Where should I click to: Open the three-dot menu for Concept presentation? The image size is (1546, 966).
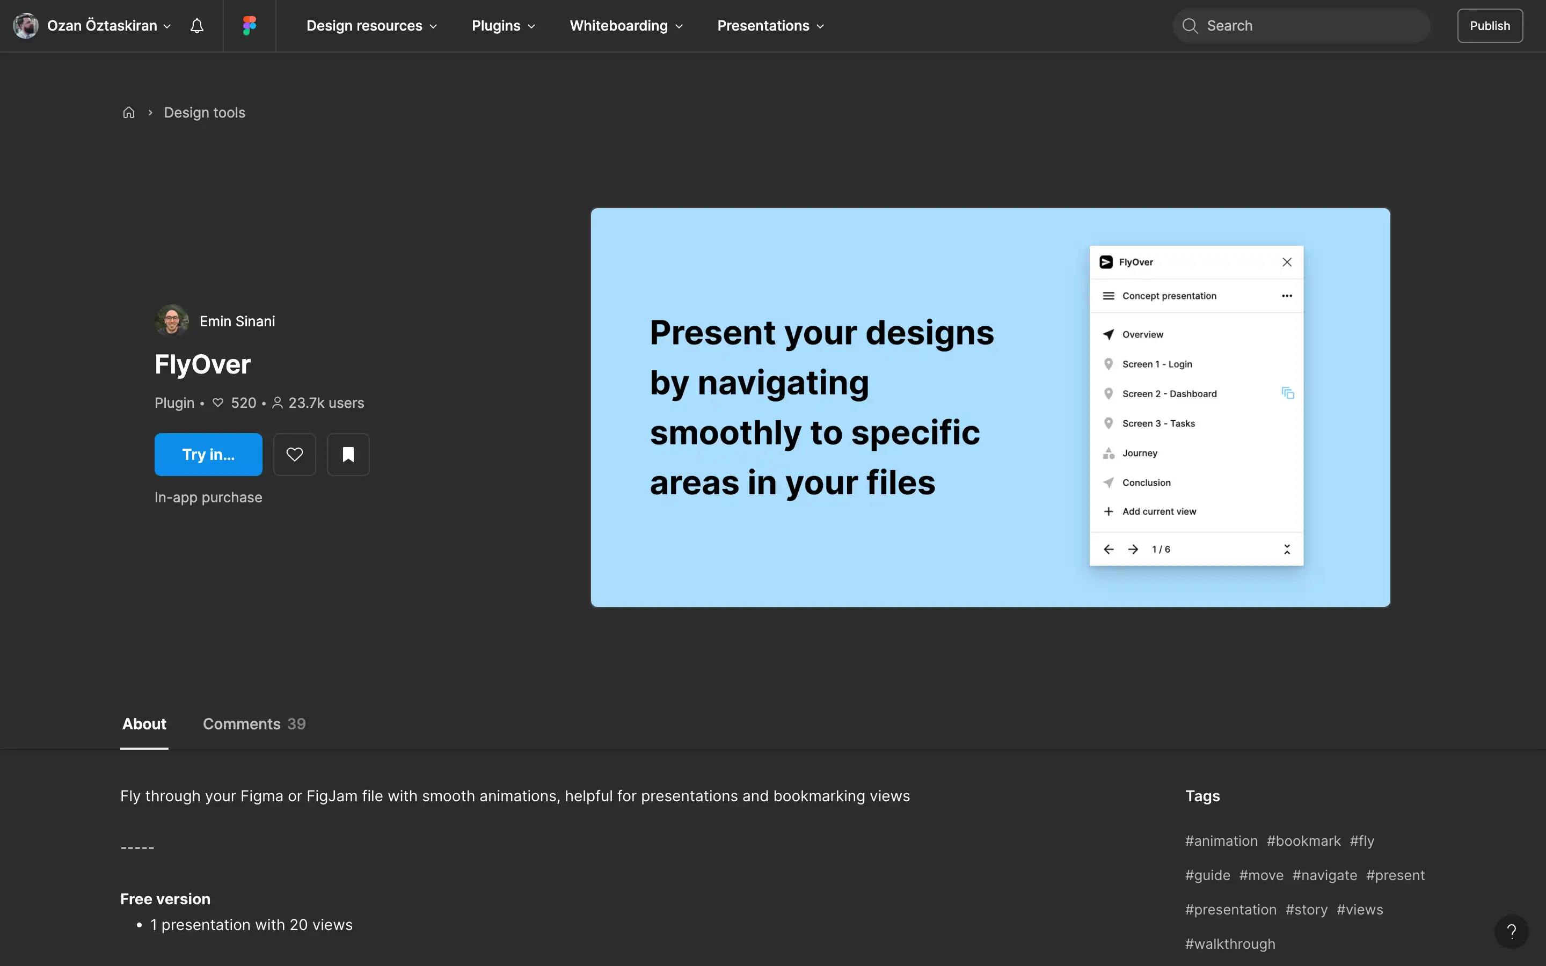pyautogui.click(x=1287, y=296)
